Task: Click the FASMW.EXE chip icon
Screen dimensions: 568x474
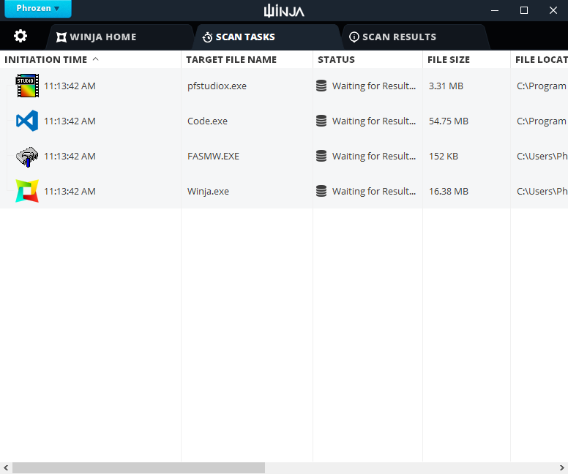Action: tap(27, 157)
